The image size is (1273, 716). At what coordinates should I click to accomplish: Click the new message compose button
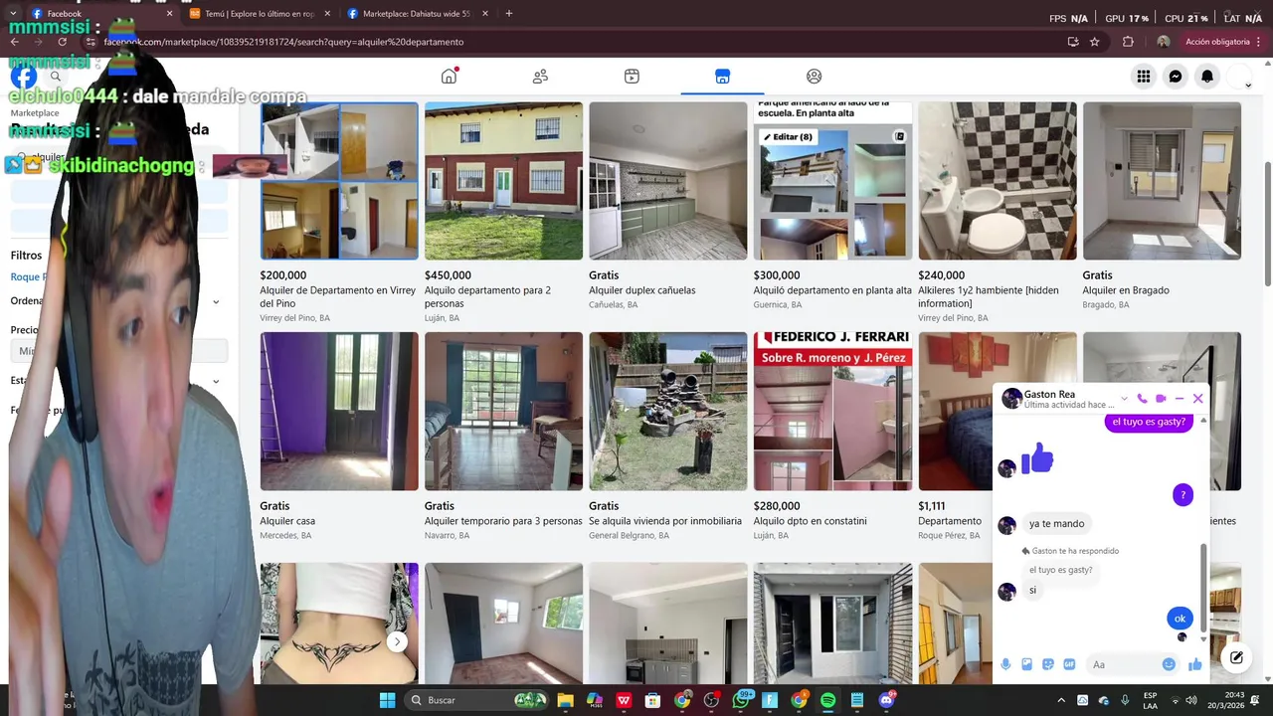(x=1236, y=657)
